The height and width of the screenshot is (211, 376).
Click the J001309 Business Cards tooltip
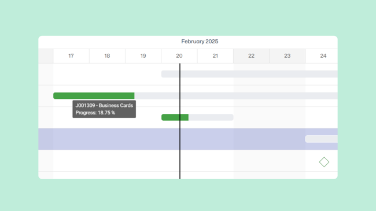pos(104,109)
